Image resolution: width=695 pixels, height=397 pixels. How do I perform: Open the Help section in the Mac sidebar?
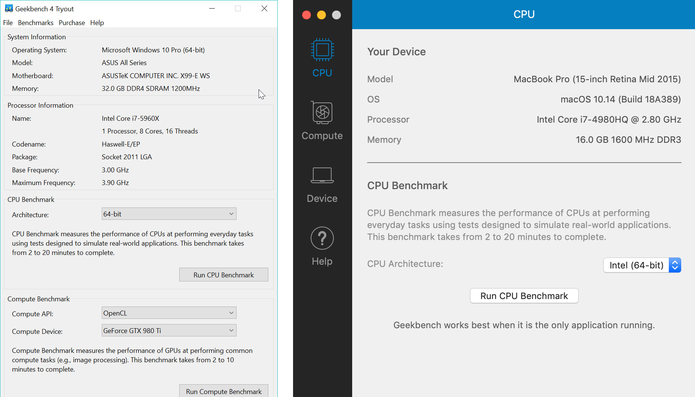point(322,246)
